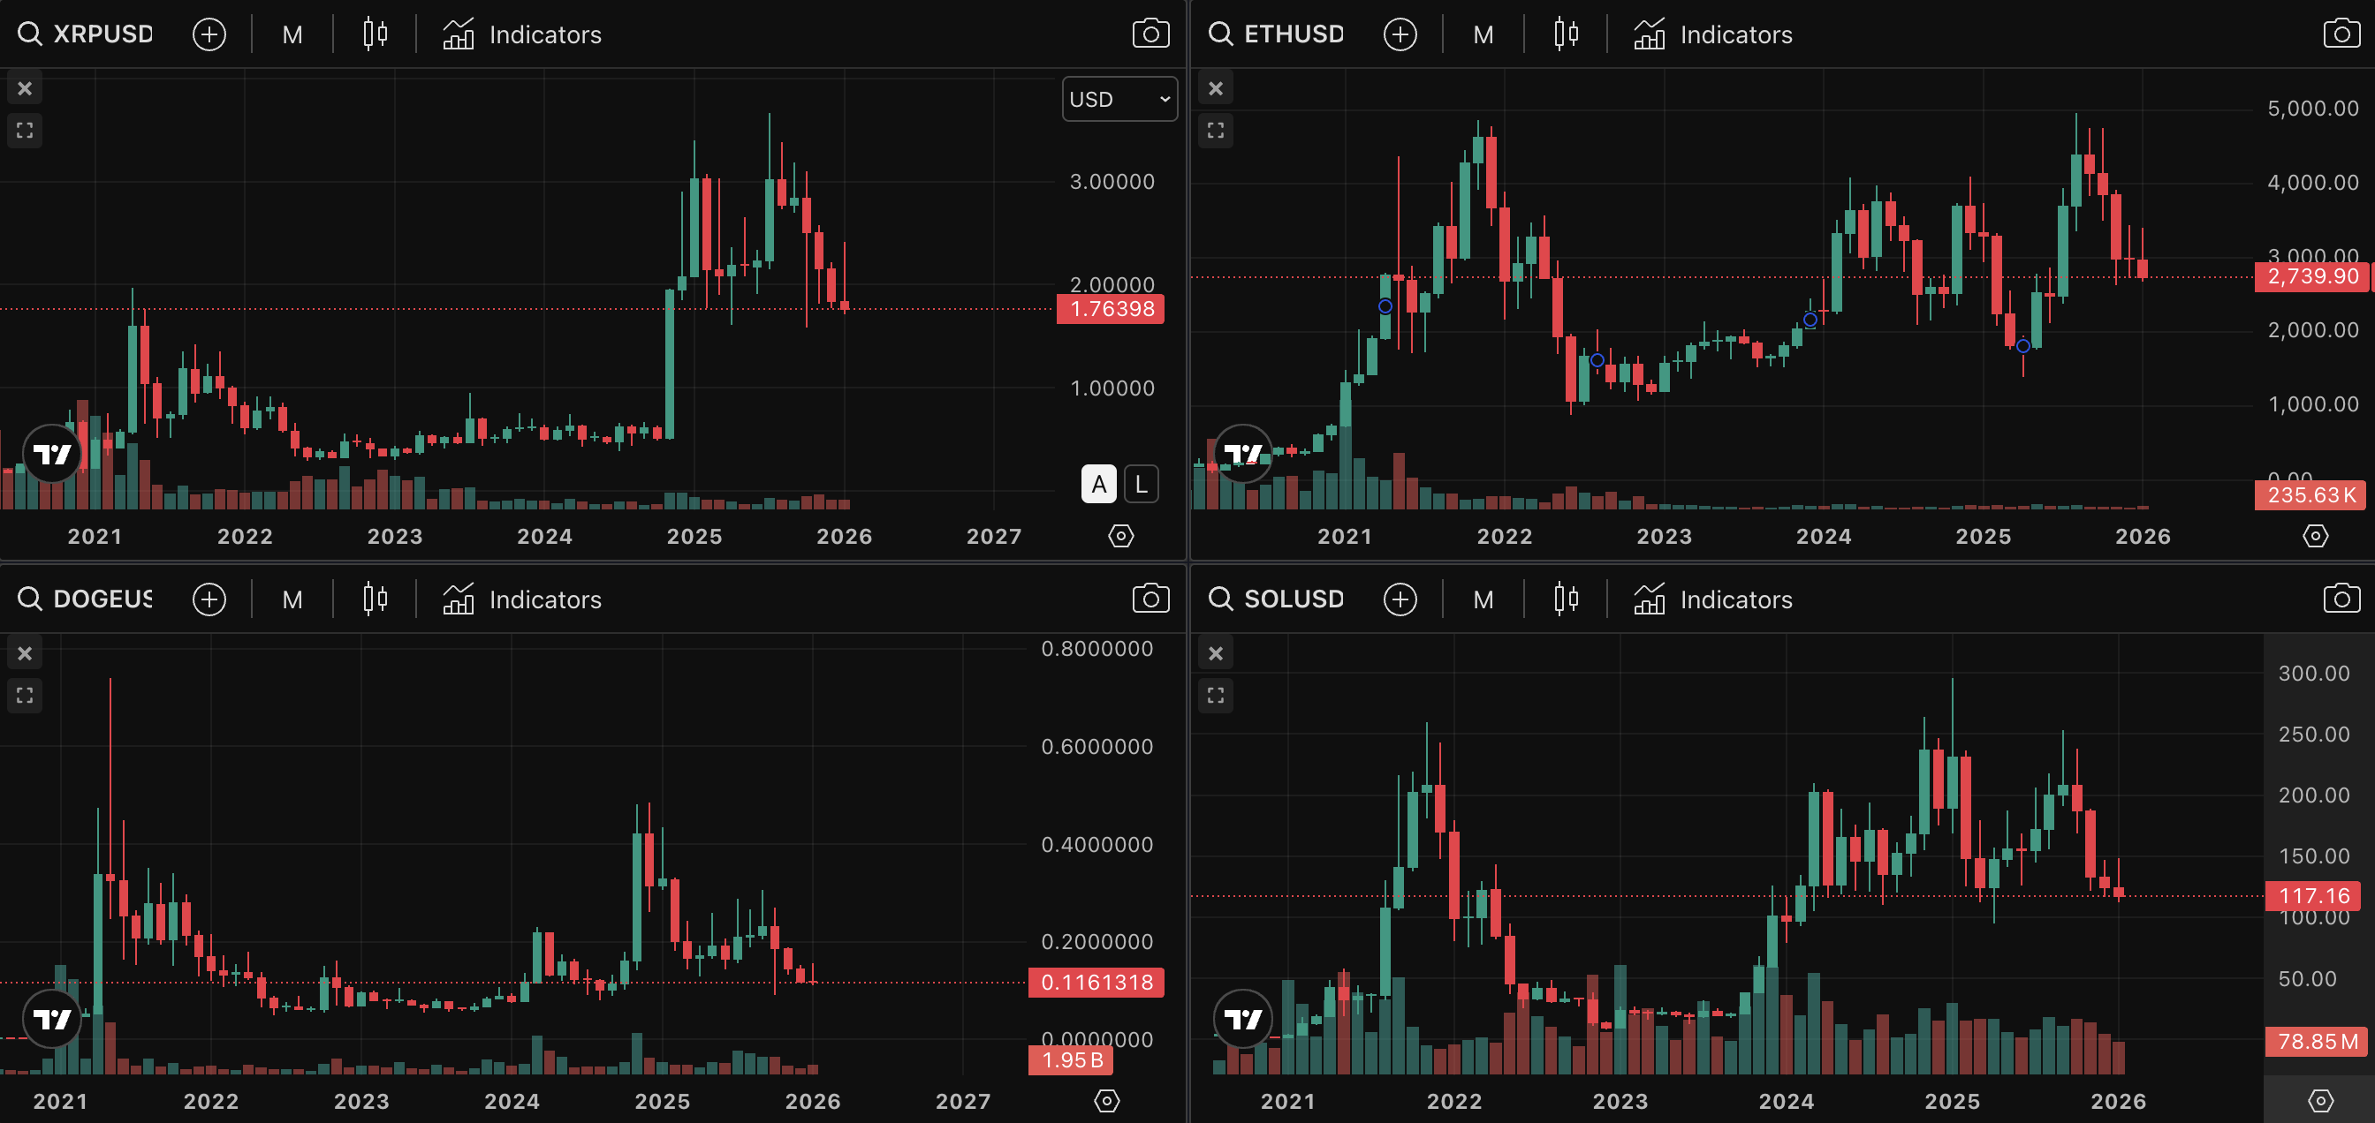The image size is (2375, 1123).
Task: Click the 1.76398 price label on XRPUSD
Action: click(x=1110, y=309)
